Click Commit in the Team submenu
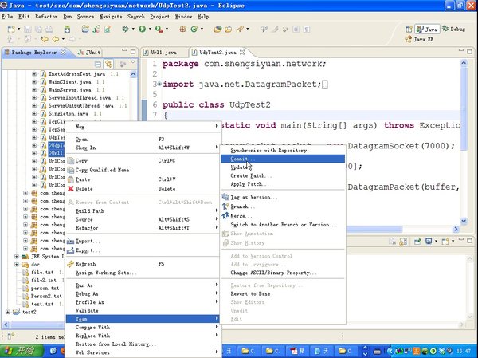 [241, 159]
